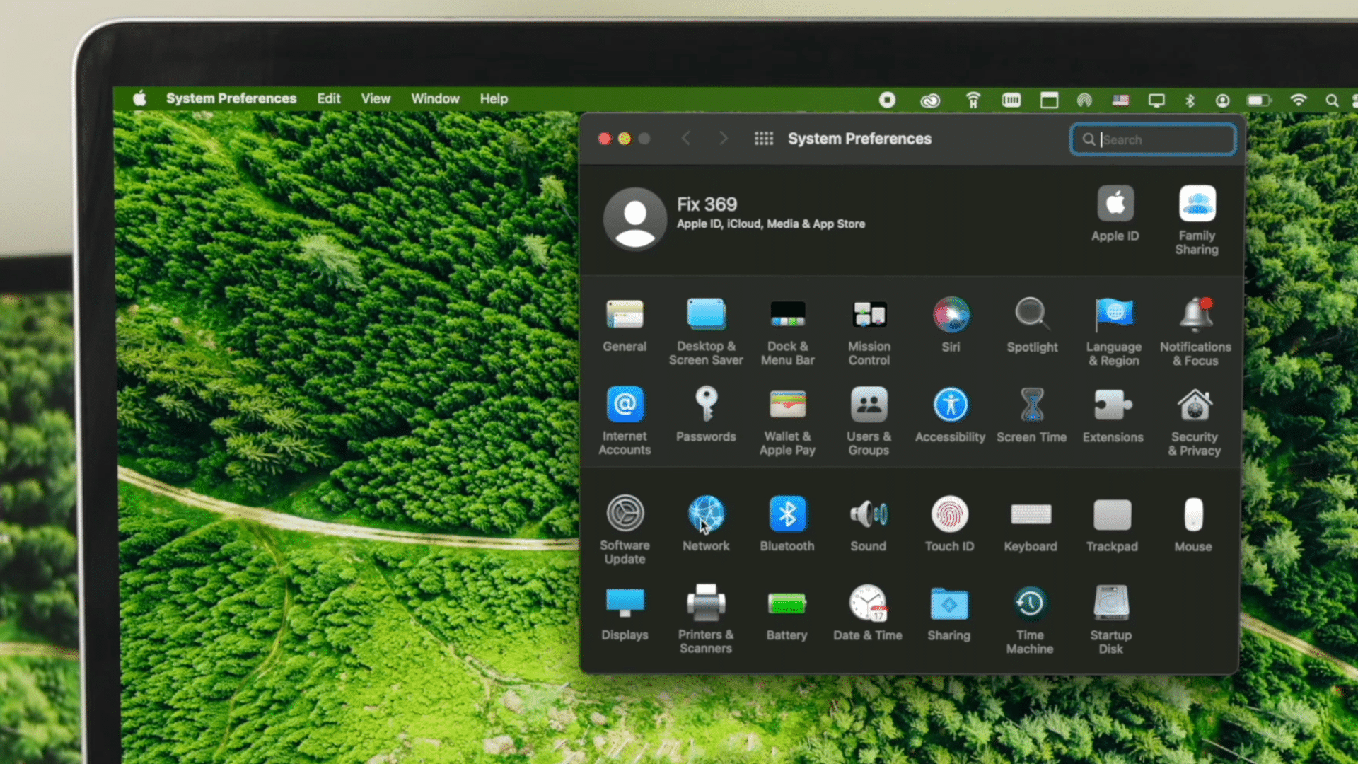This screenshot has height=764, width=1358.
Task: Minimize the System Preferences window
Action: [x=625, y=139]
